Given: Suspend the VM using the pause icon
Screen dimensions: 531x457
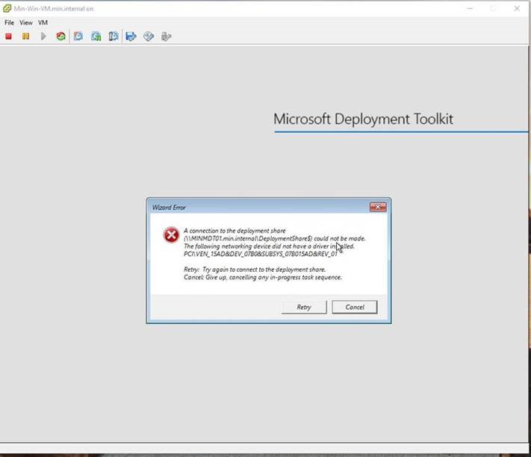Looking at the screenshot, I should pyautogui.click(x=25, y=37).
